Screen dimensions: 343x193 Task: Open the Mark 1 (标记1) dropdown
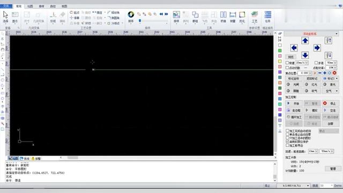coord(337,78)
